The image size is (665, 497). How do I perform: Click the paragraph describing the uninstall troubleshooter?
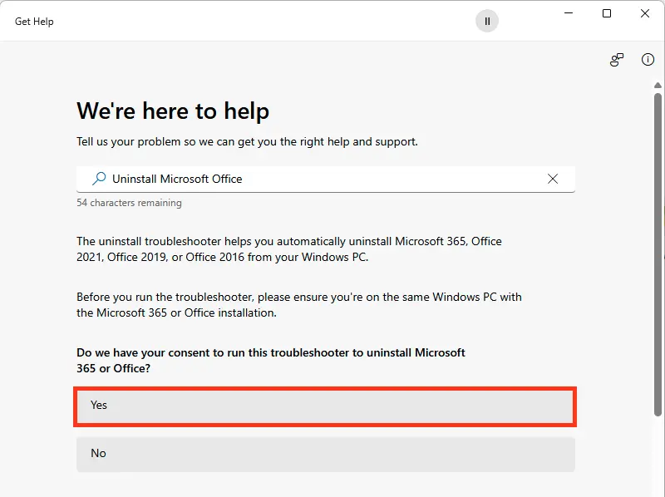point(289,249)
